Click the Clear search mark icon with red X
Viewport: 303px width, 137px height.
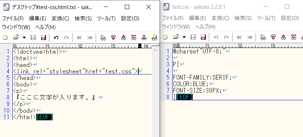pos(144,37)
